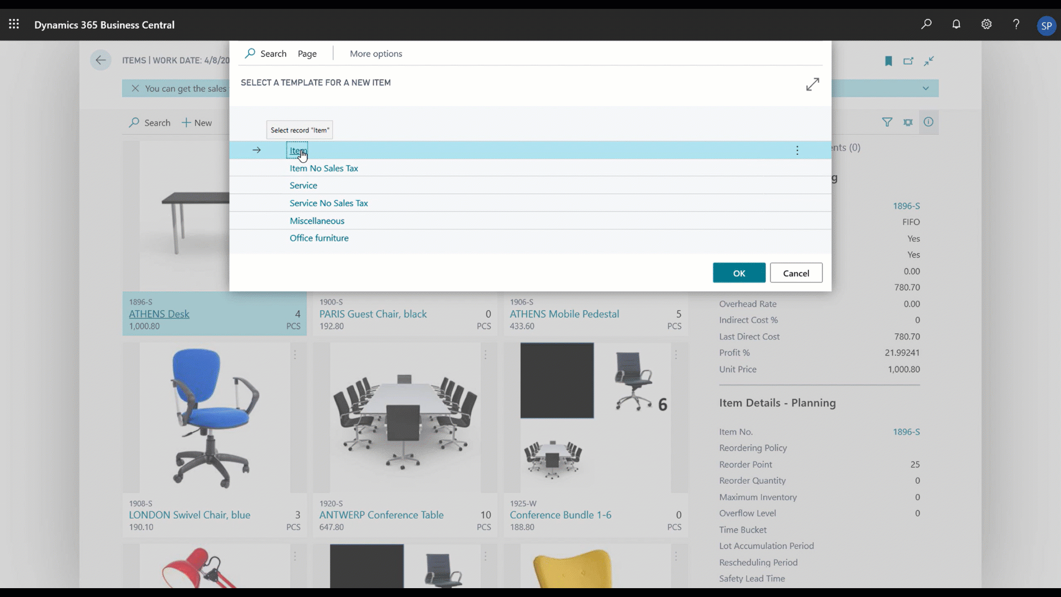Click the 1896-S item number in Planning
1061x597 pixels.
click(x=906, y=432)
